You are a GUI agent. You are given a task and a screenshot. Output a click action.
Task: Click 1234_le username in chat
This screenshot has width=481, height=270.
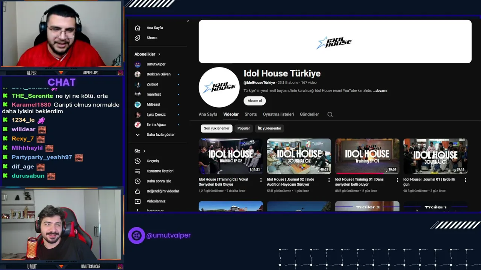click(23, 120)
